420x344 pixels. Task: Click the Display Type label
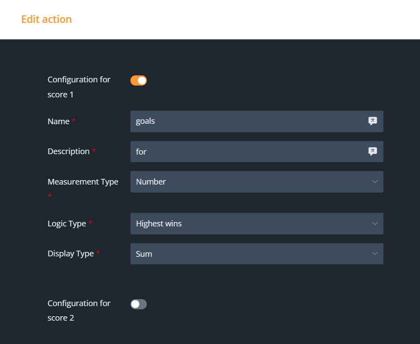71,254
